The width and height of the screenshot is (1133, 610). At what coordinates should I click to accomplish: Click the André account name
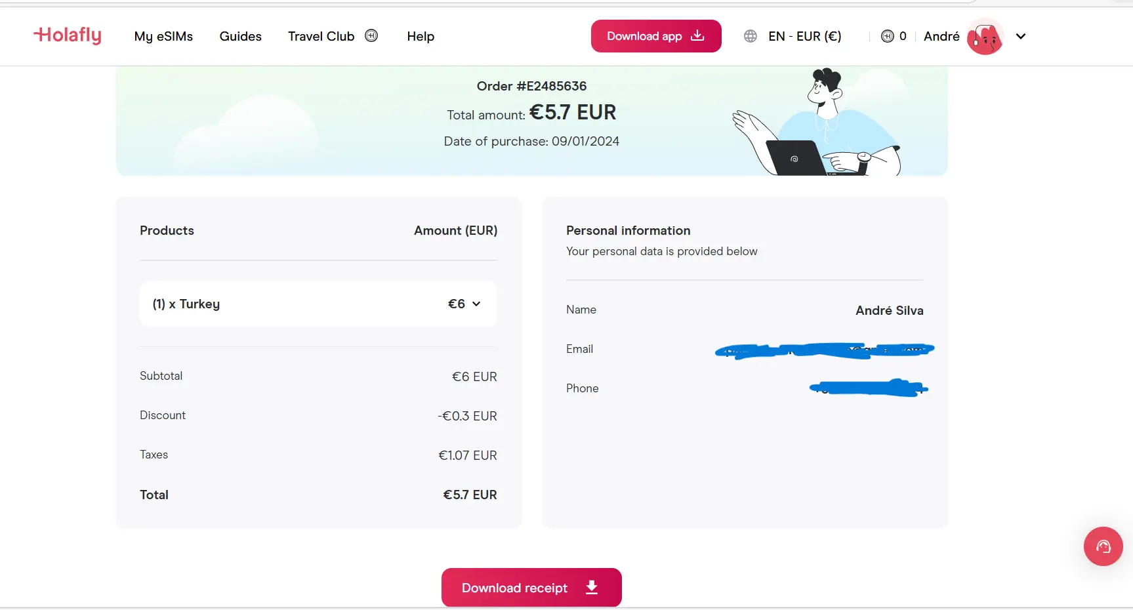pos(941,36)
